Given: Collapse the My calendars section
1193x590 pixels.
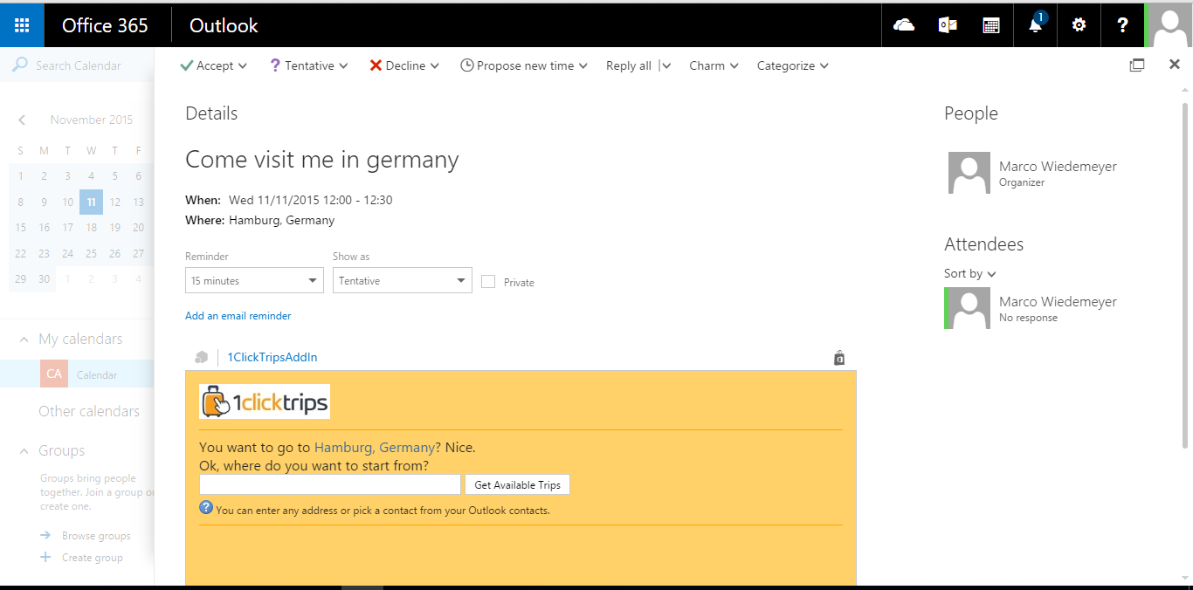Looking at the screenshot, I should pos(23,340).
